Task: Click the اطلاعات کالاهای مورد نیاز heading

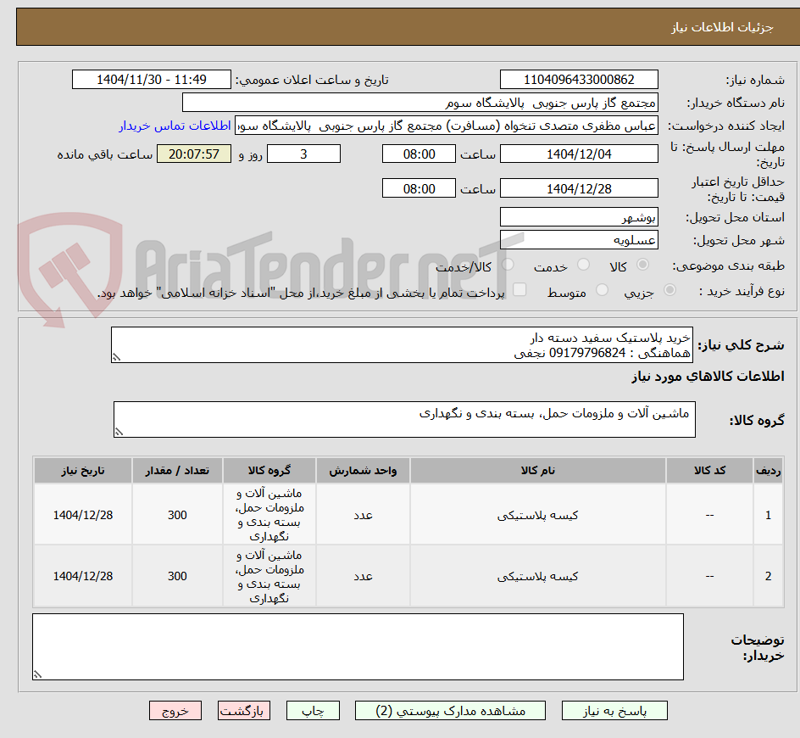Action: coord(708,377)
